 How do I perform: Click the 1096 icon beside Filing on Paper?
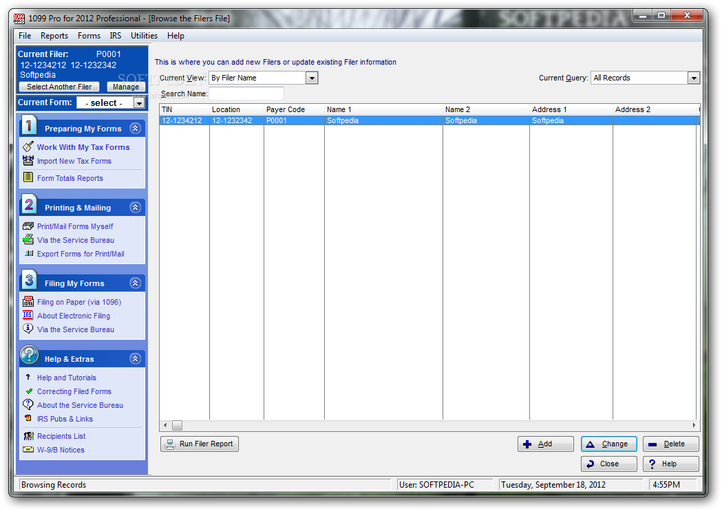pos(28,302)
